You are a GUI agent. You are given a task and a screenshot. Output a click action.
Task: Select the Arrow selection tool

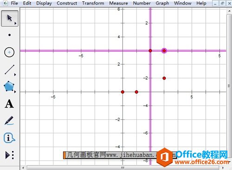click(10, 18)
